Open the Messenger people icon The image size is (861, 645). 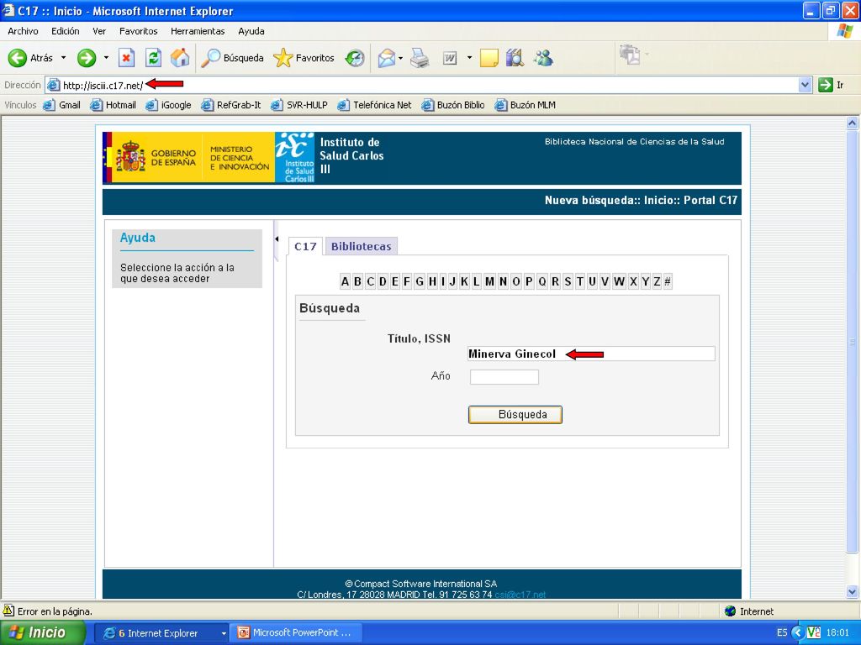tap(543, 58)
